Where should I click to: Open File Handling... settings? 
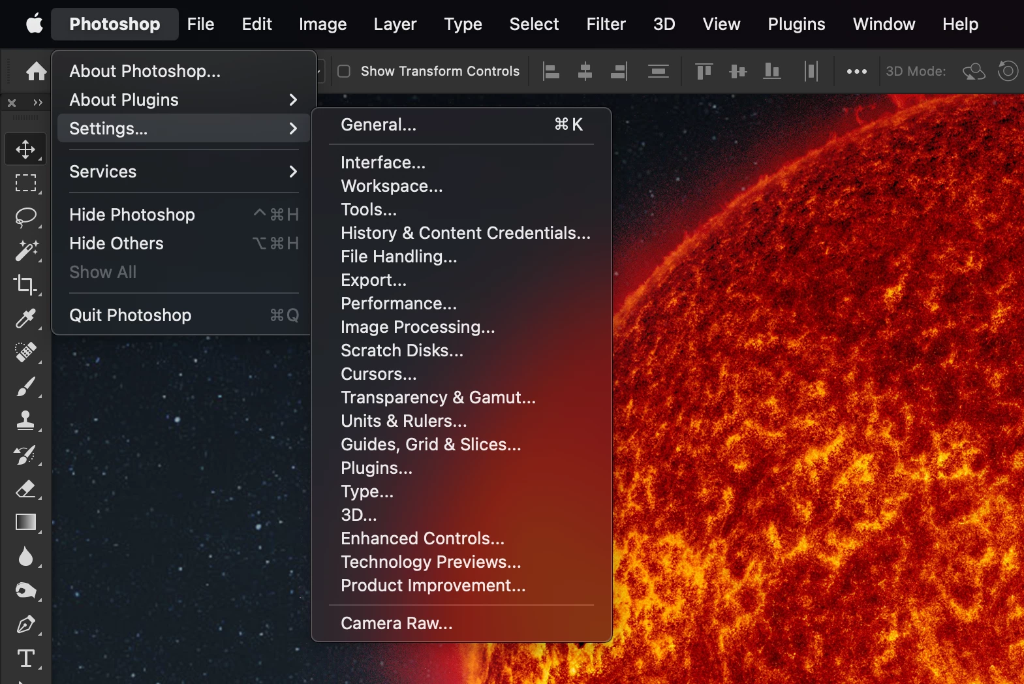461,256
